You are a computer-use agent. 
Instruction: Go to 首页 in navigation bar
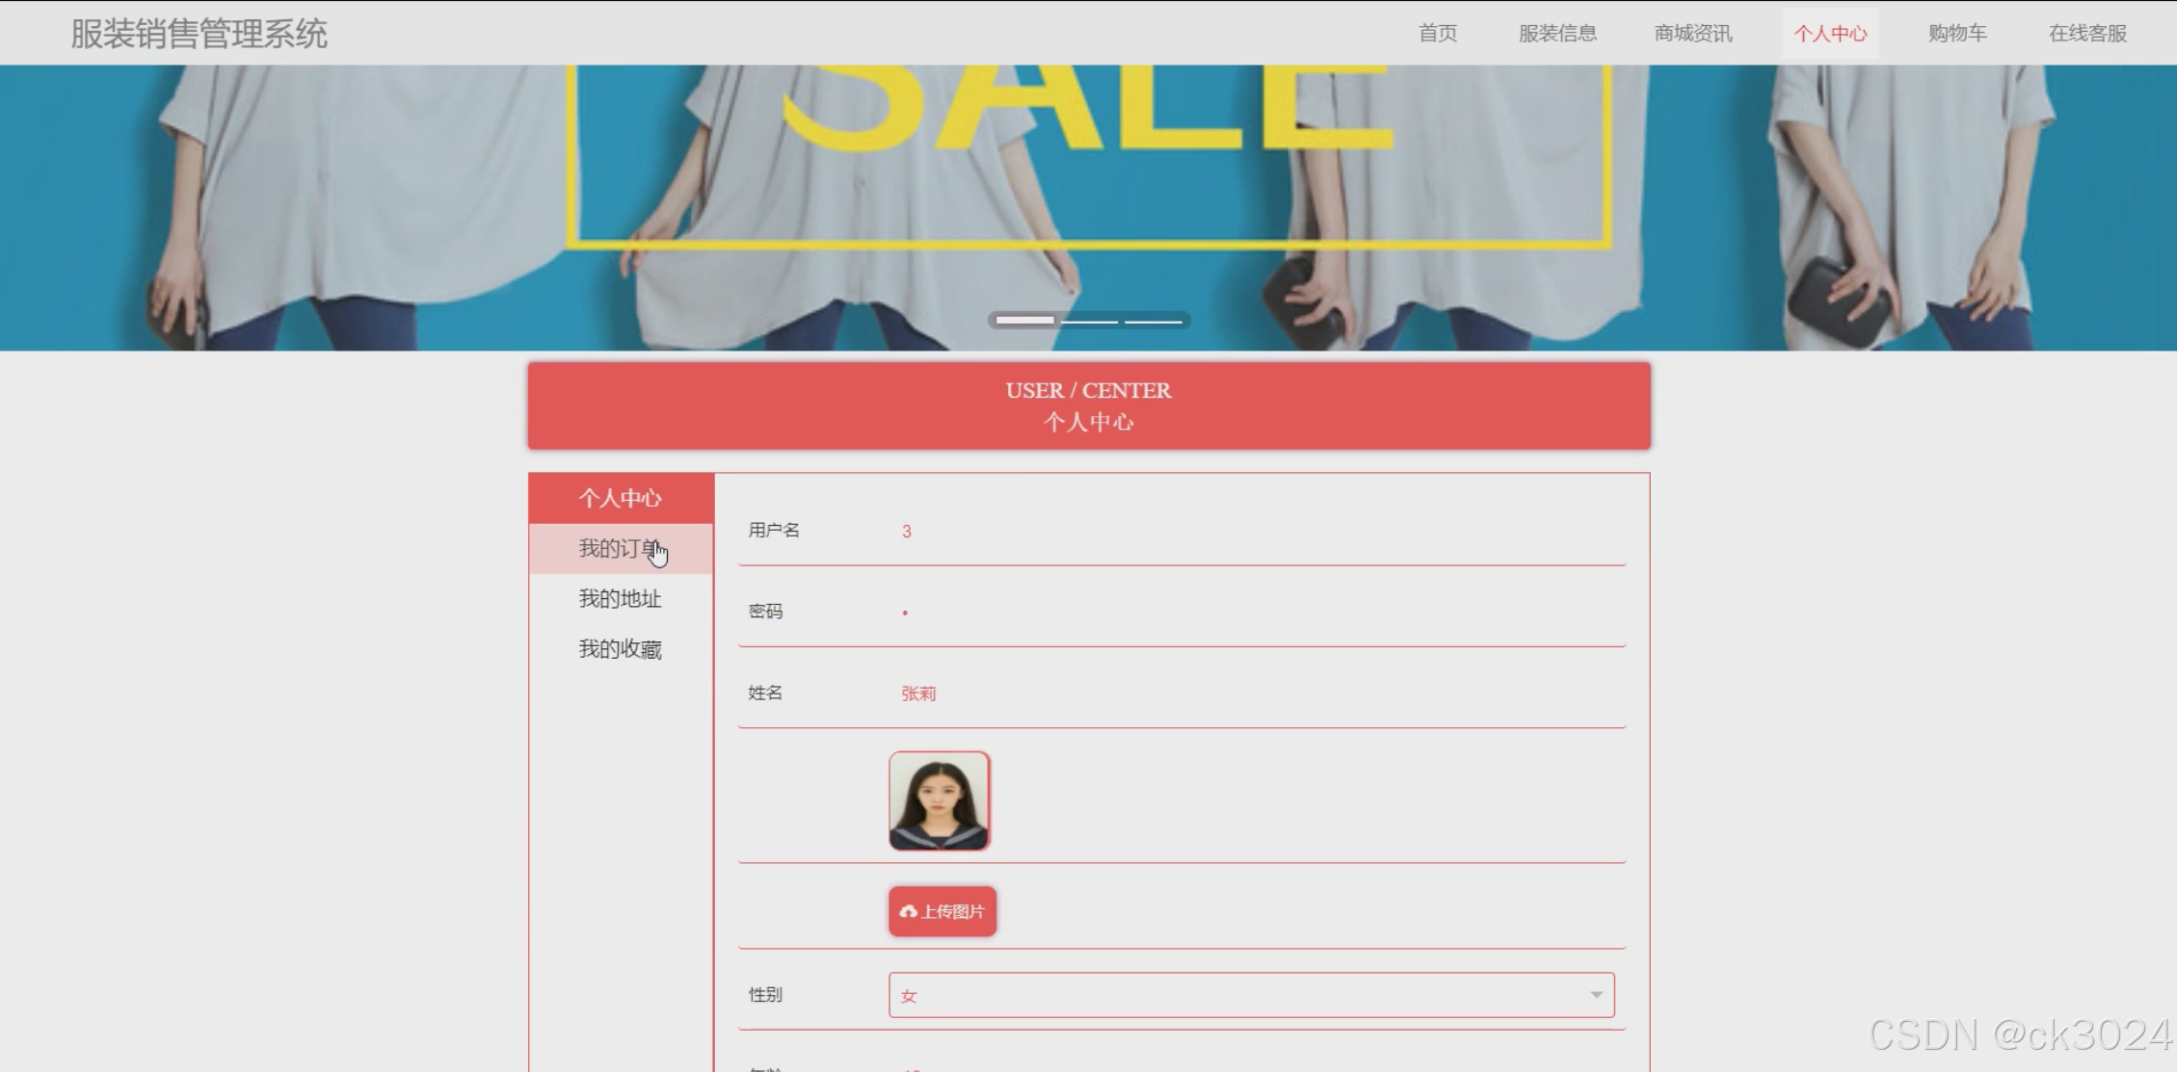tap(1437, 34)
